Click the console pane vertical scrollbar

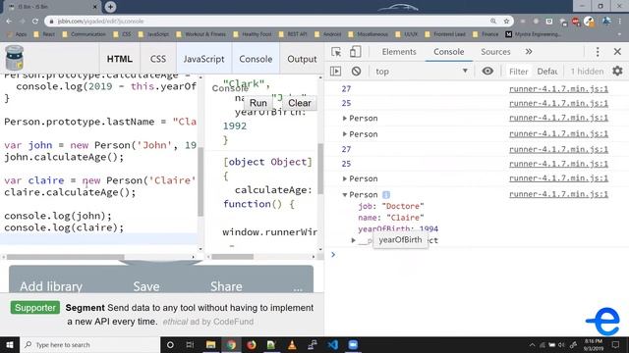coord(320,169)
